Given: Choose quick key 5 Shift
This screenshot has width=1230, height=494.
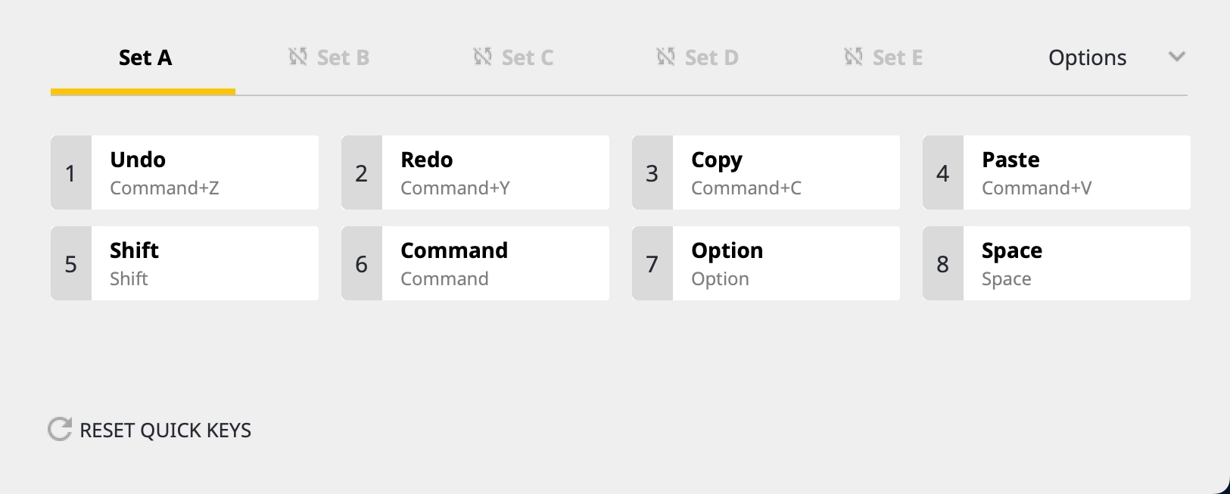Looking at the screenshot, I should click(185, 263).
